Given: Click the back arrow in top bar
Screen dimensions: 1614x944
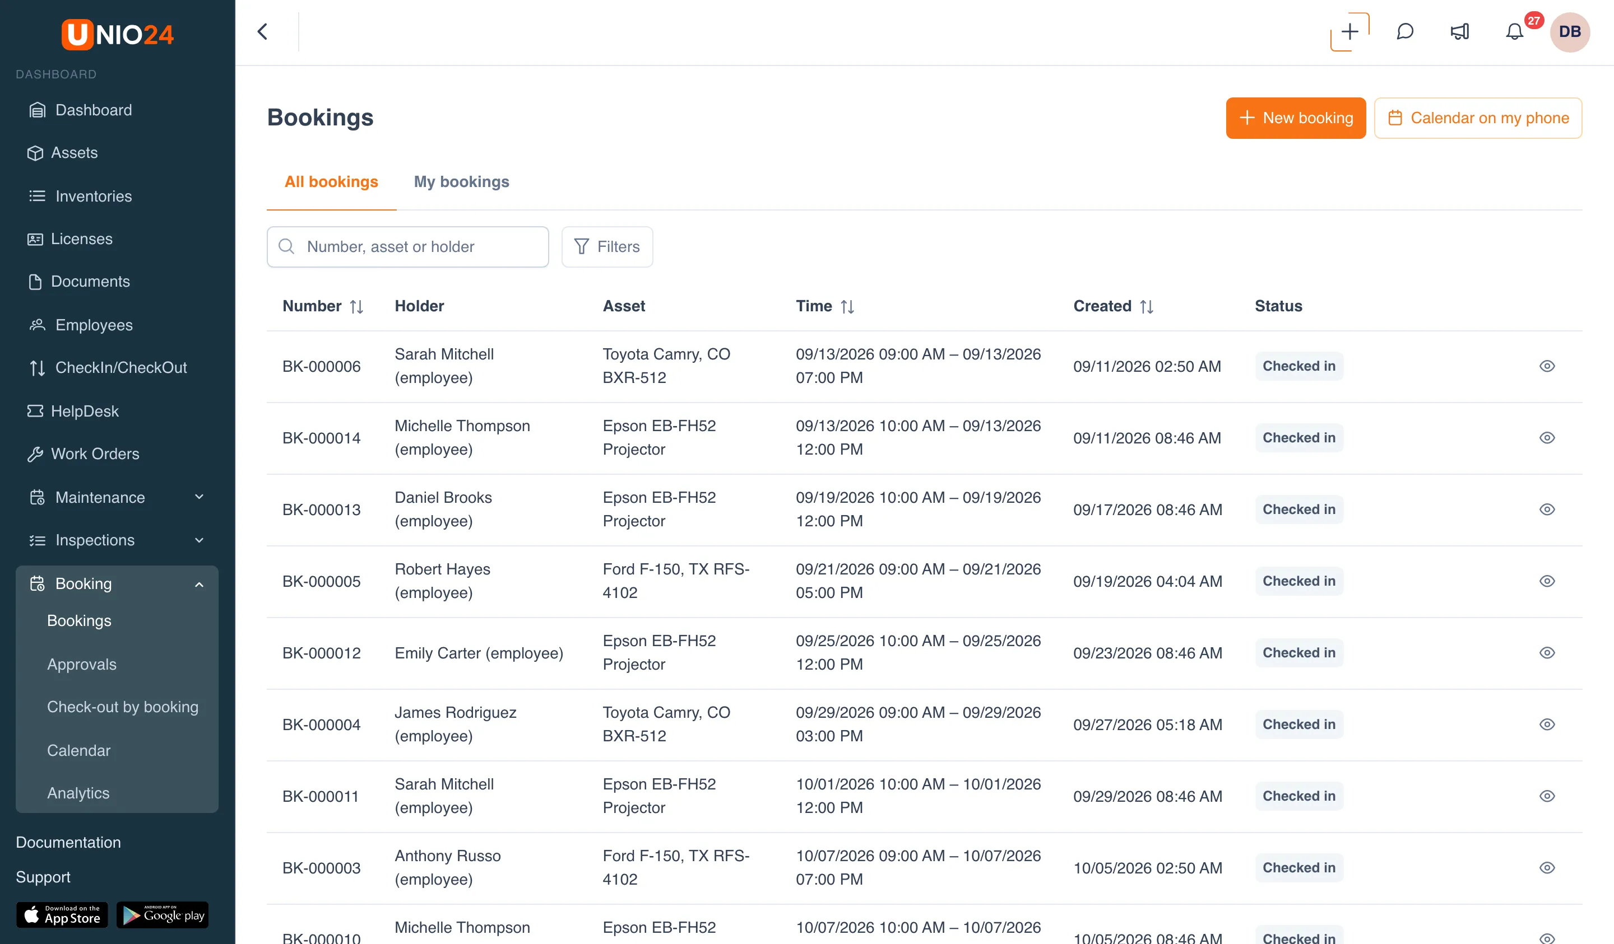Looking at the screenshot, I should [262, 31].
